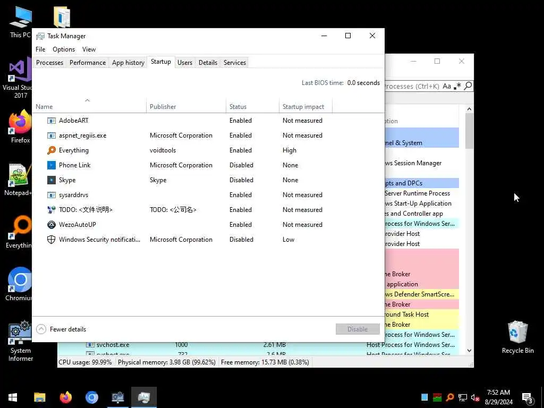Sort by Startup impact column
Screen dimensions: 544x408
coord(305,106)
